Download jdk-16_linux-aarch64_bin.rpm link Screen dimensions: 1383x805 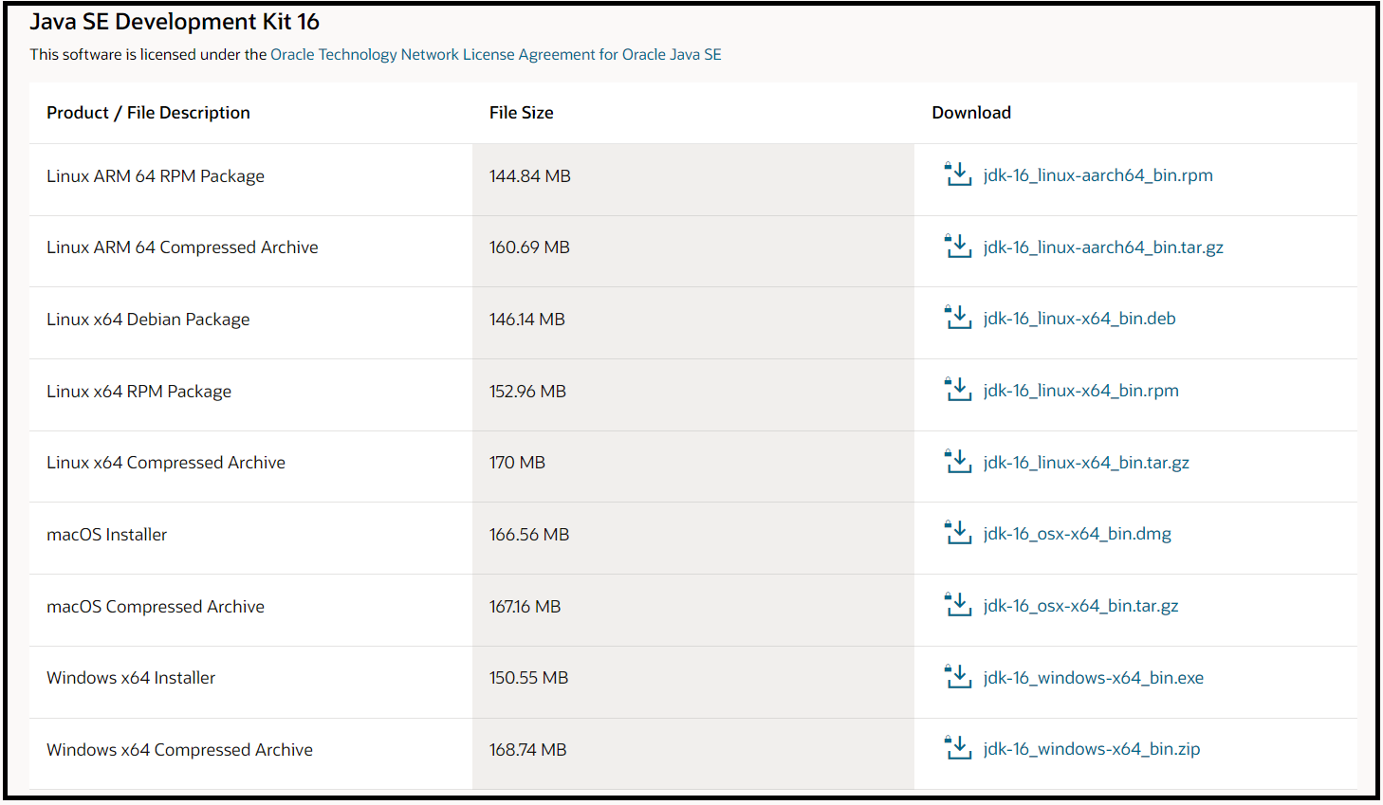tap(1098, 175)
